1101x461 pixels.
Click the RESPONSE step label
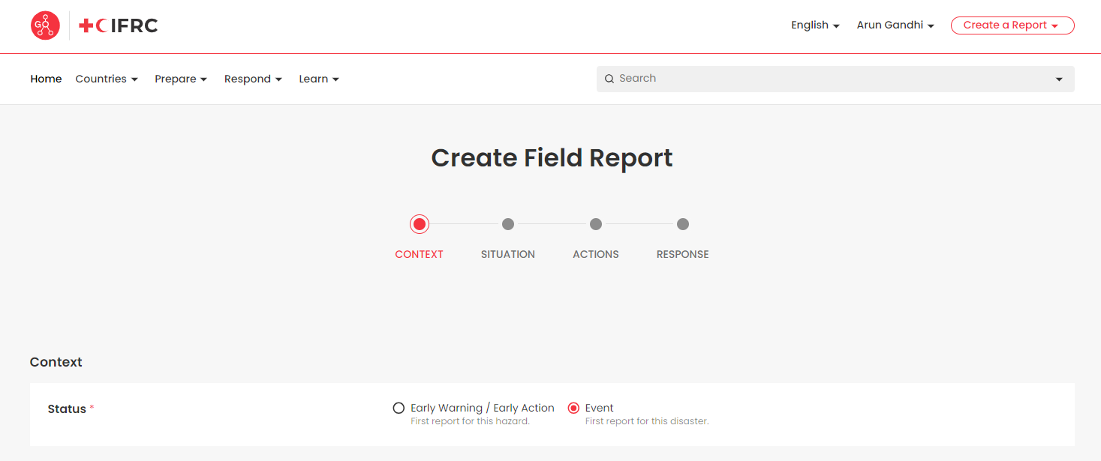tap(683, 255)
